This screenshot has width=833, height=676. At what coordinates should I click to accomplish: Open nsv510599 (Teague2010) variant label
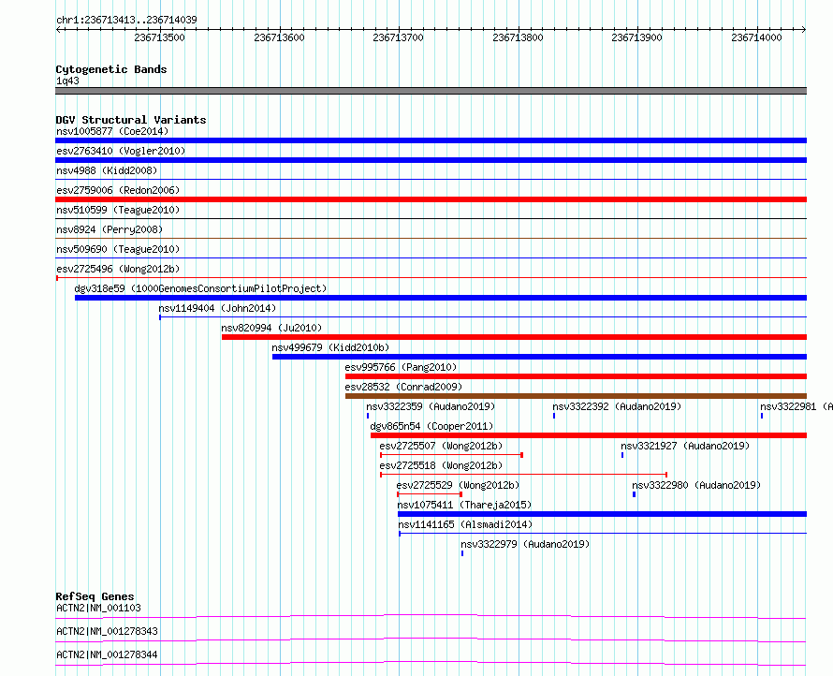118,210
